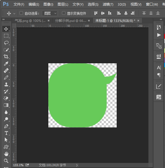The height and width of the screenshot is (168, 165).
Task: Select the Clone Stamp tool
Action: (x=6, y=84)
